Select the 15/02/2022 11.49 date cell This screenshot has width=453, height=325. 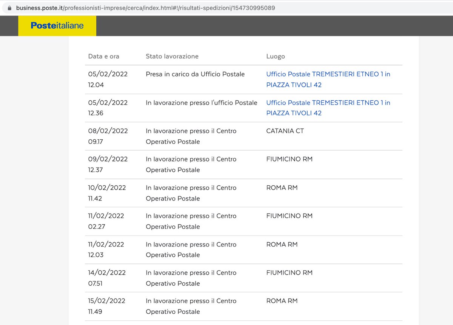click(x=107, y=306)
